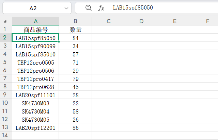This screenshot has width=218, height=140.
Task: Select column B header
Action: tap(75, 21)
